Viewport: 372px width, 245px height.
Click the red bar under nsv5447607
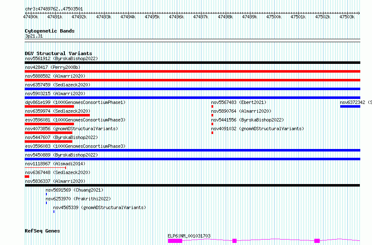click(48, 141)
